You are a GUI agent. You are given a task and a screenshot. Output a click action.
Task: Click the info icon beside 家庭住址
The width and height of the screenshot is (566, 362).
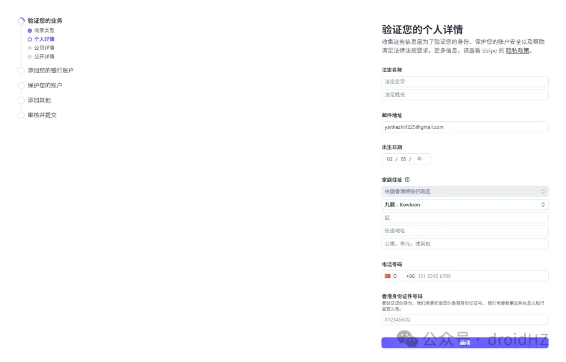point(407,180)
